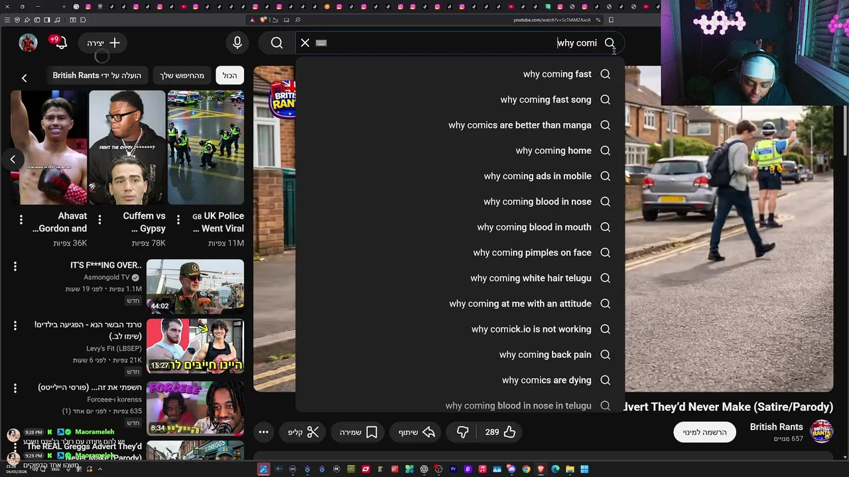
Task: Choose suggestion 'why coming blood in mouth'
Action: tap(460, 227)
